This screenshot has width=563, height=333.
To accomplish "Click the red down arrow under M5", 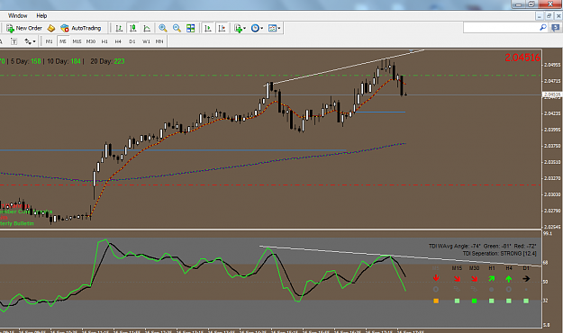I will pos(436,278).
